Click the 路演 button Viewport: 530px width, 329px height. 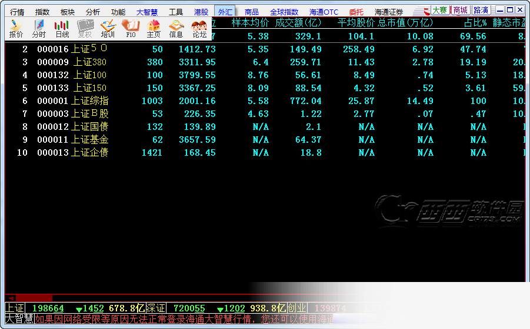pyautogui.click(x=481, y=10)
